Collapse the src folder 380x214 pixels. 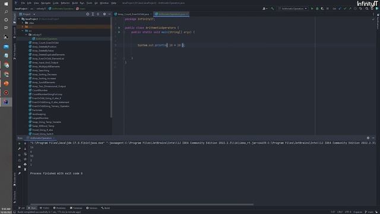[23, 31]
